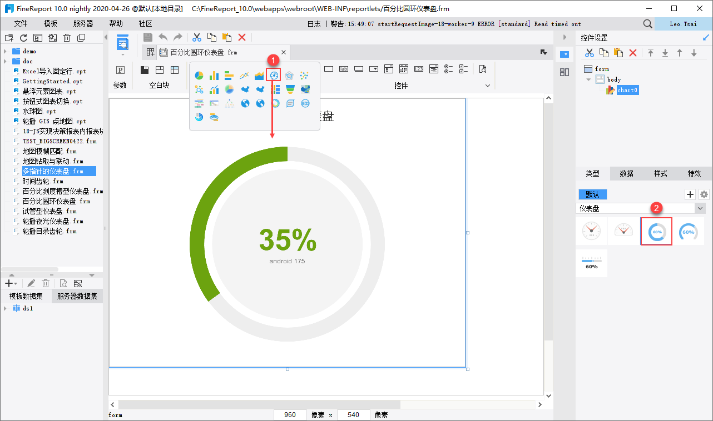Choose the funnel chart icon

coord(290,89)
